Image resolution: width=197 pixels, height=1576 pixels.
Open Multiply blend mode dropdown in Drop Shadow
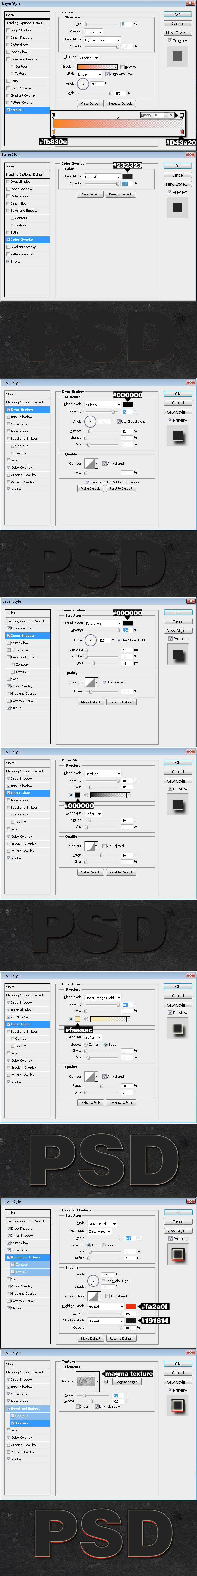click(x=102, y=404)
